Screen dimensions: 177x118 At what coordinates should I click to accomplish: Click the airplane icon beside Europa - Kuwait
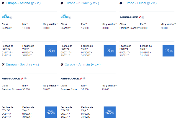point(62,3)
